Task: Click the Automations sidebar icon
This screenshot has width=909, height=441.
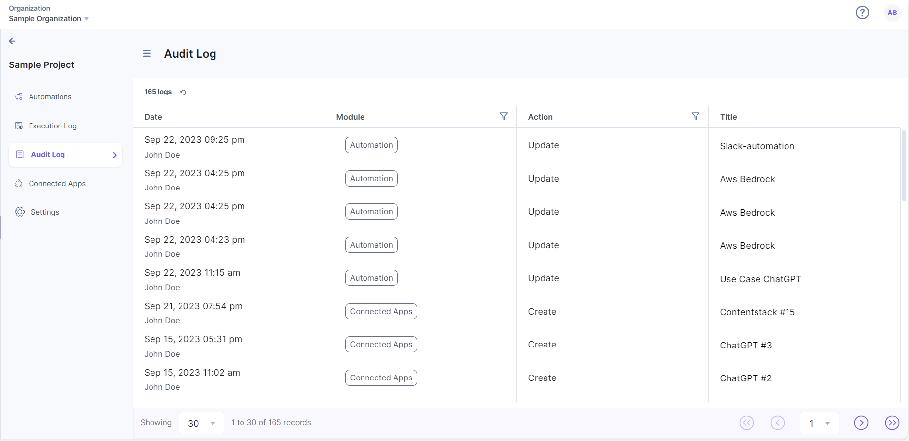Action: click(x=19, y=97)
